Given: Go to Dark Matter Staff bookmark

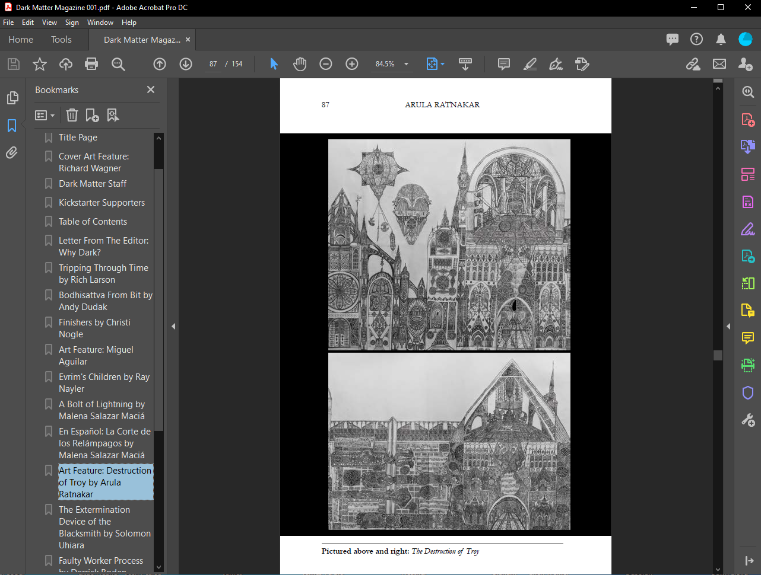Looking at the screenshot, I should 93,184.
